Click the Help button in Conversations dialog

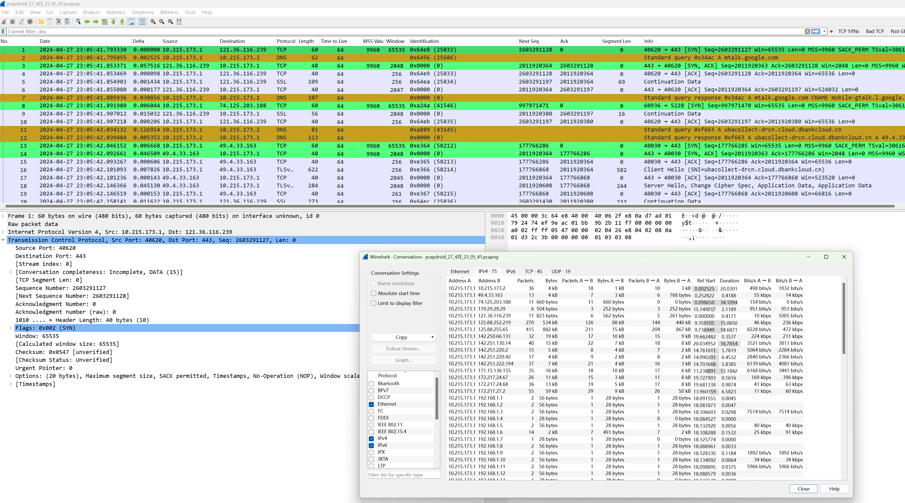tap(834, 489)
